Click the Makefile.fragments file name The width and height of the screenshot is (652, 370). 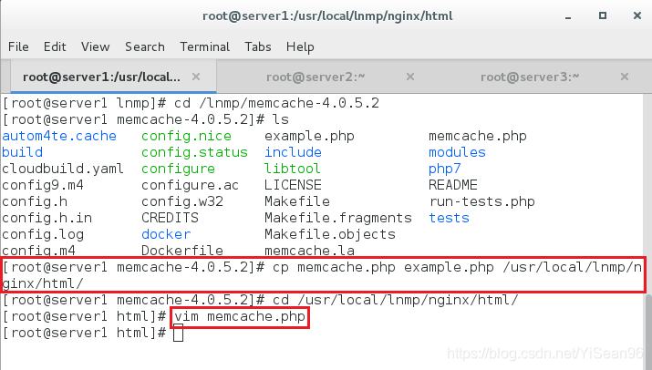(338, 218)
